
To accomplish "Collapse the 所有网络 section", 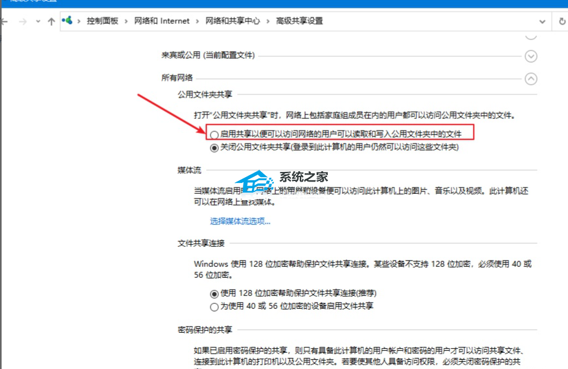I will tap(531, 79).
